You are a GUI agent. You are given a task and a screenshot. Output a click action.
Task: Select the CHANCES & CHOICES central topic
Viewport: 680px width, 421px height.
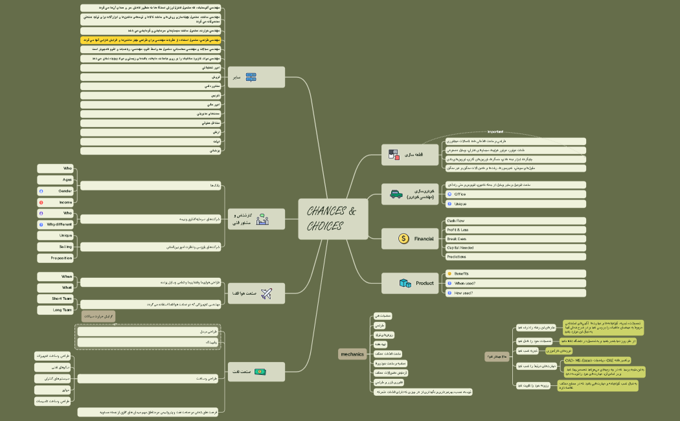point(333,219)
